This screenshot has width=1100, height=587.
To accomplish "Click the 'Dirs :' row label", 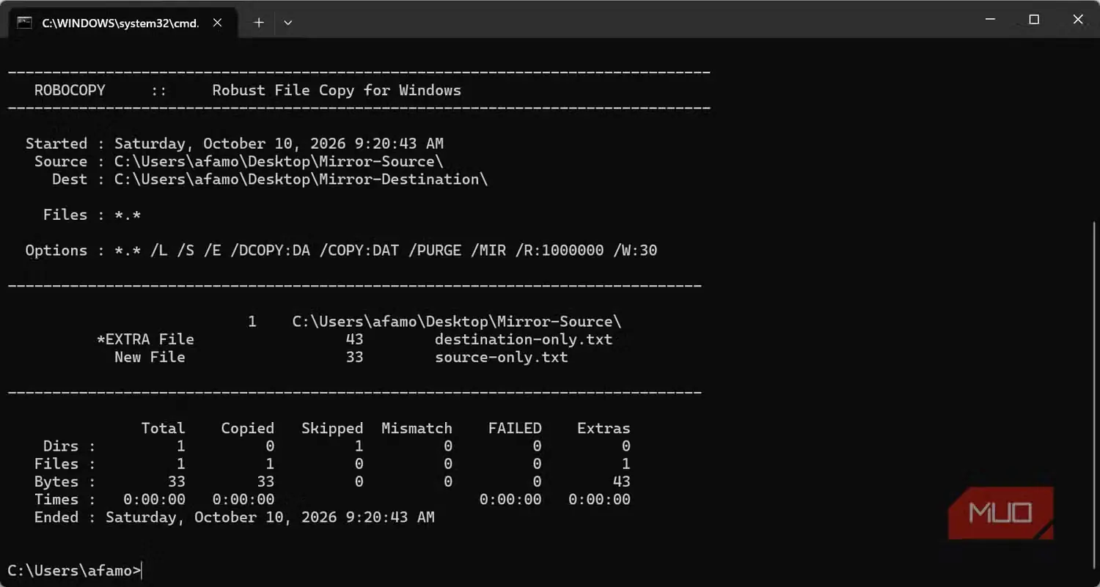I will [69, 446].
